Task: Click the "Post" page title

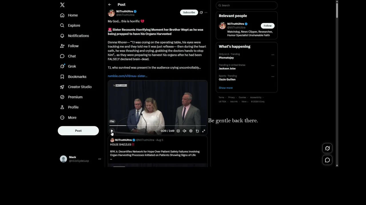Action: [x=122, y=5]
